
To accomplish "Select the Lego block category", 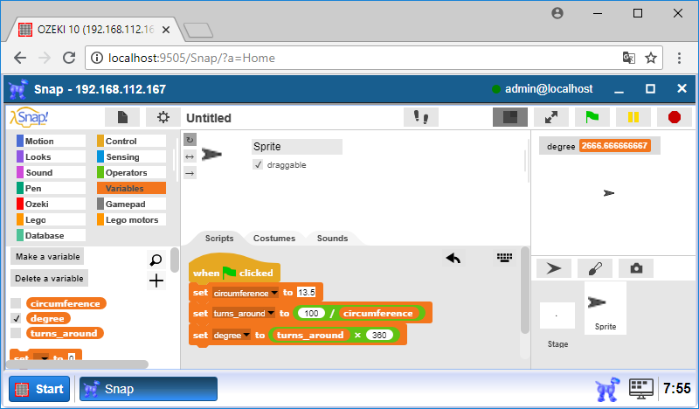I will pyautogui.click(x=51, y=220).
